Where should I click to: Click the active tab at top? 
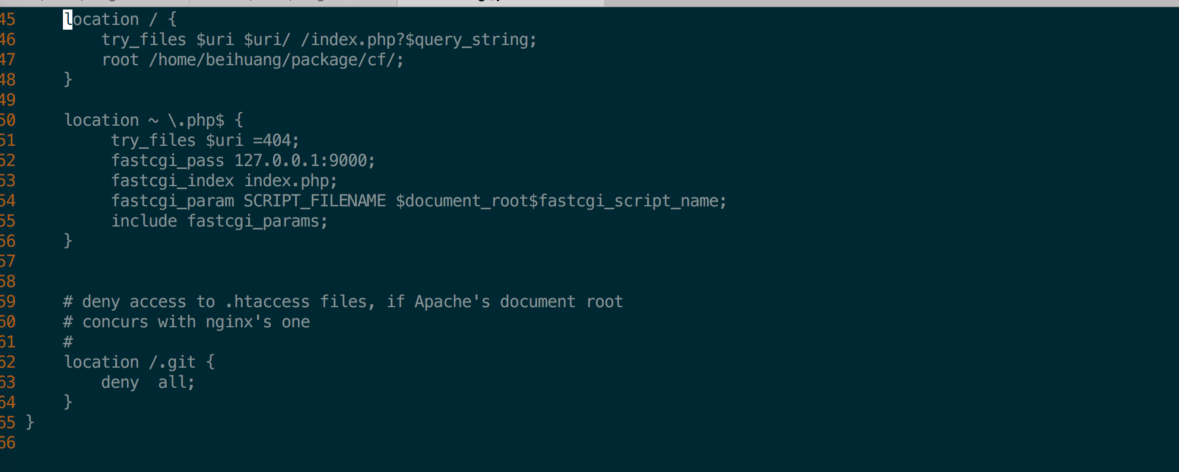500,2
